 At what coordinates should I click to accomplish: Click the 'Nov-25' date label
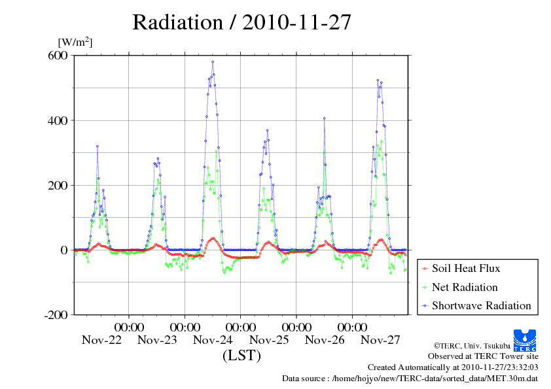pyautogui.click(x=269, y=340)
